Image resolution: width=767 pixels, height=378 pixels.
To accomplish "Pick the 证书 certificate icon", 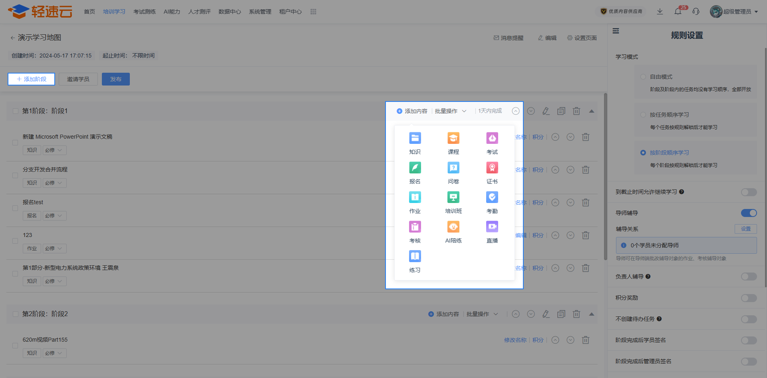I will click(492, 168).
